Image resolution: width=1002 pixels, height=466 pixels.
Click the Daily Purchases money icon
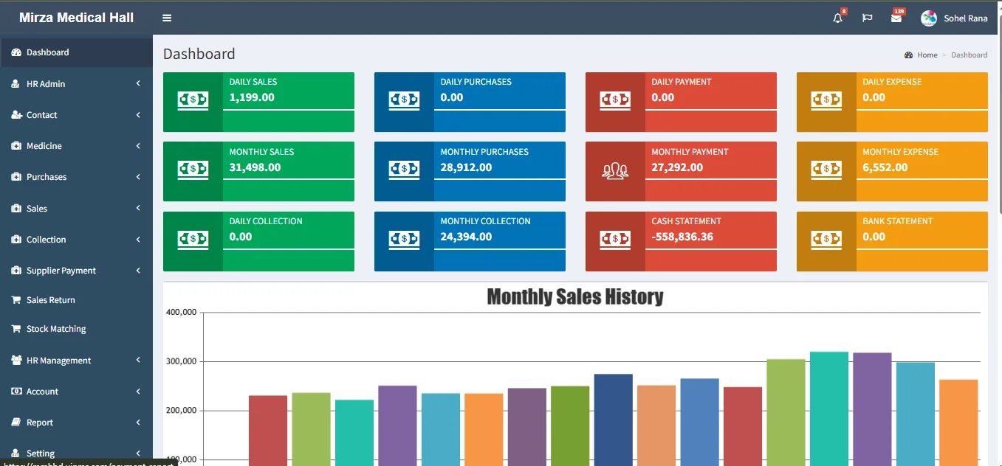pos(404,100)
